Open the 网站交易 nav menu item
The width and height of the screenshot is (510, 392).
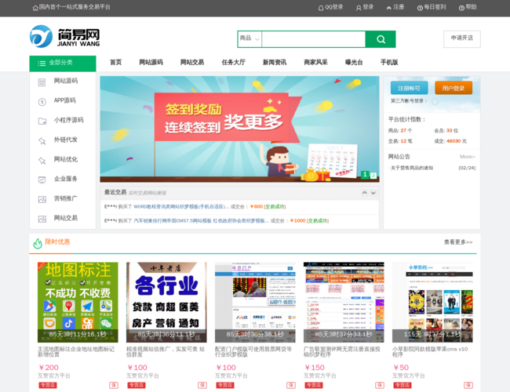pos(192,62)
